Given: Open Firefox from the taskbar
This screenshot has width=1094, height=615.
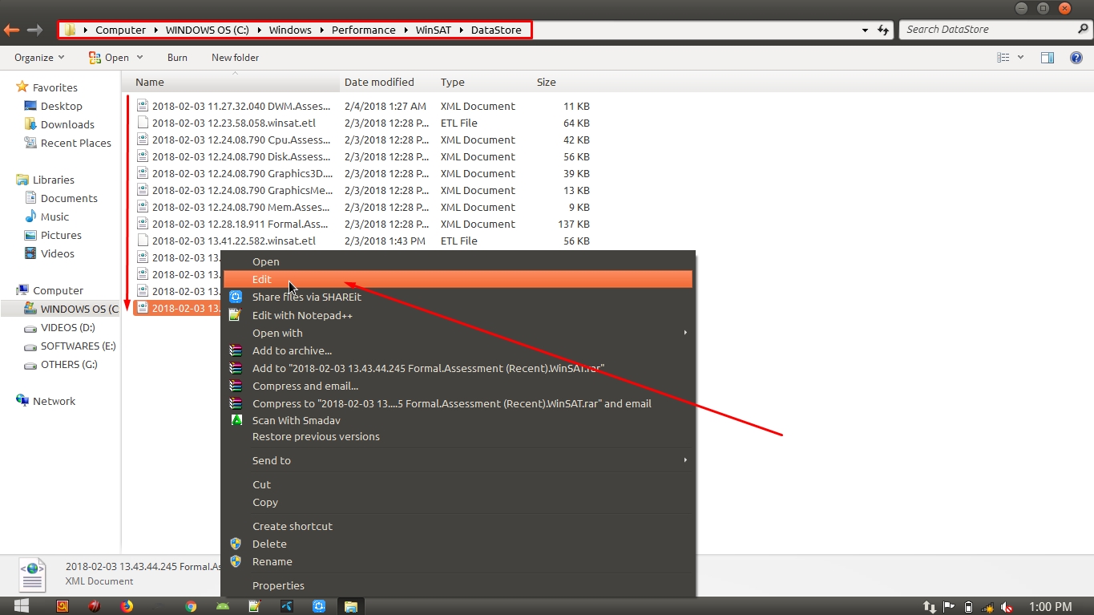Looking at the screenshot, I should 127,606.
